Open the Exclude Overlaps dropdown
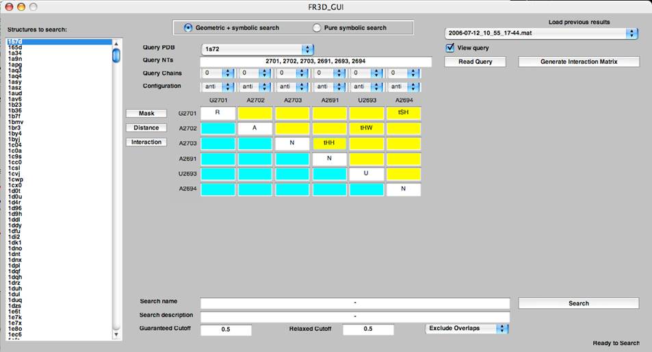652x352 pixels. (467, 329)
